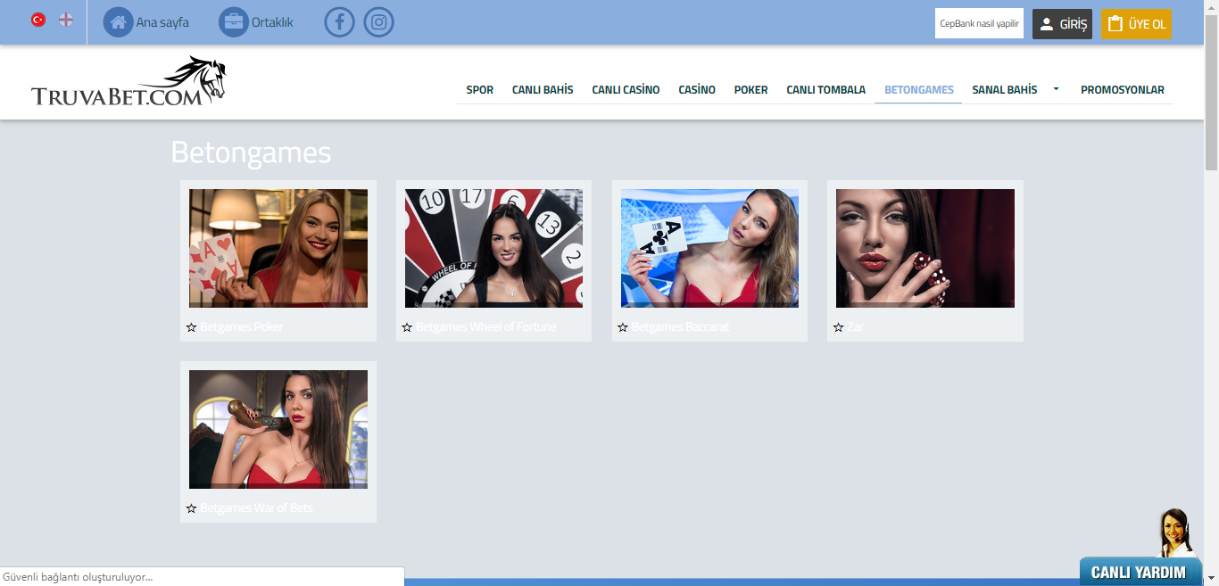
Task: Open CANLI CASİNO from the navigation
Action: 626,90
